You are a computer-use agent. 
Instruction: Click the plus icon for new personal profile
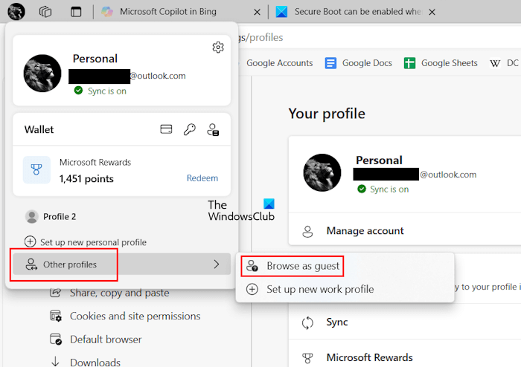pos(31,241)
